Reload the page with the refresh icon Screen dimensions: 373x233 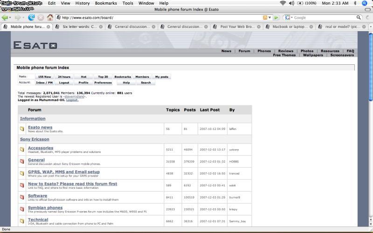point(31,17)
